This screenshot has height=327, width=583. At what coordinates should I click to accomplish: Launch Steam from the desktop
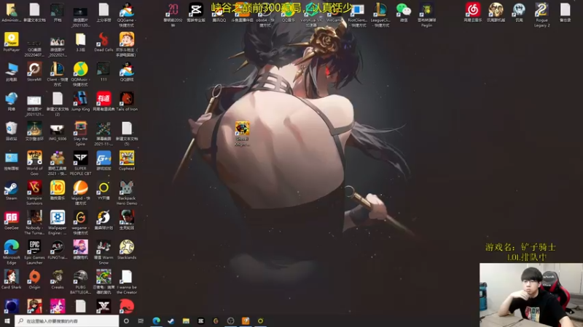tap(12, 188)
